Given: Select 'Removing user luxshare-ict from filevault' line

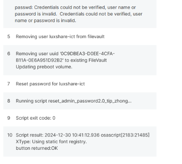Looking at the screenshot, I should [60, 36].
